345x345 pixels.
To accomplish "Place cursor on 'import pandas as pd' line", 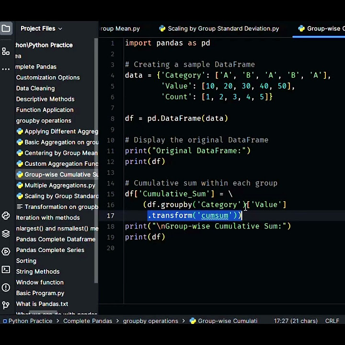I will [x=167, y=43].
